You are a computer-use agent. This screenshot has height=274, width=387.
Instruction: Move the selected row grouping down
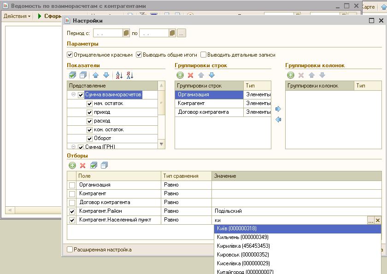click(x=212, y=75)
